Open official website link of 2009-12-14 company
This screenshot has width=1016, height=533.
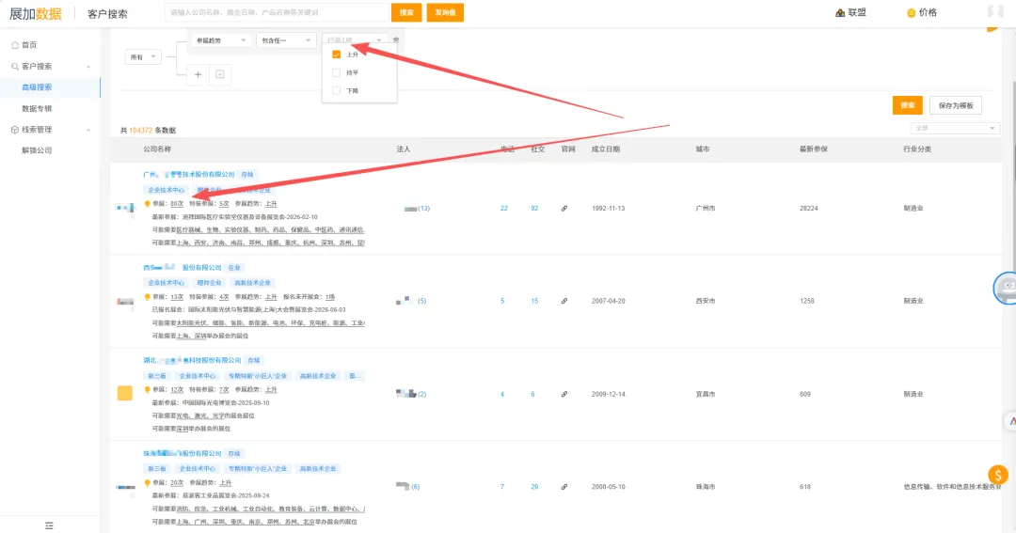tap(564, 395)
